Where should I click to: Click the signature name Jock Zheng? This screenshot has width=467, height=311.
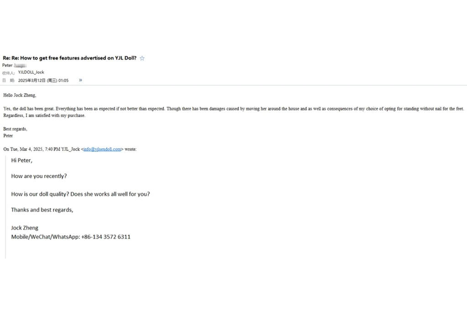pyautogui.click(x=25, y=228)
